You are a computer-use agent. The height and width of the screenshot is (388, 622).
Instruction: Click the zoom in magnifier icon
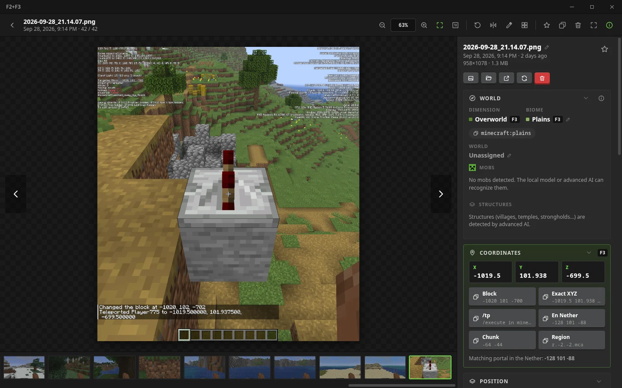(x=424, y=25)
